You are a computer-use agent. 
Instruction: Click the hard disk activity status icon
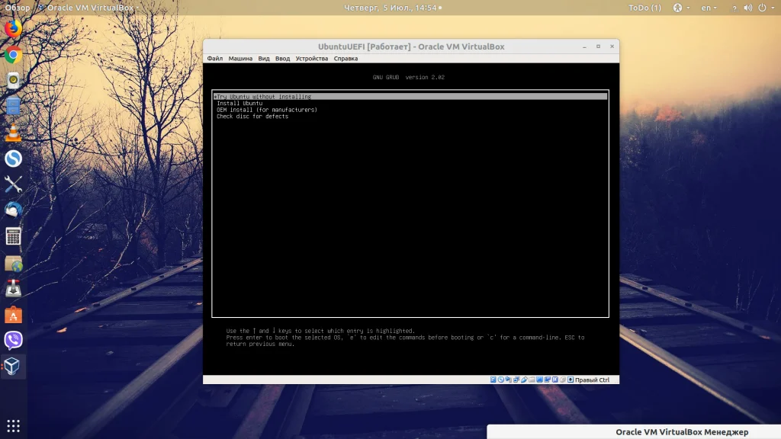pos(493,380)
